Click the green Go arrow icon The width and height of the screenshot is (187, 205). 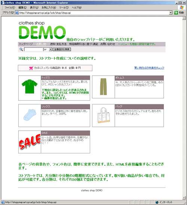coord(176,13)
